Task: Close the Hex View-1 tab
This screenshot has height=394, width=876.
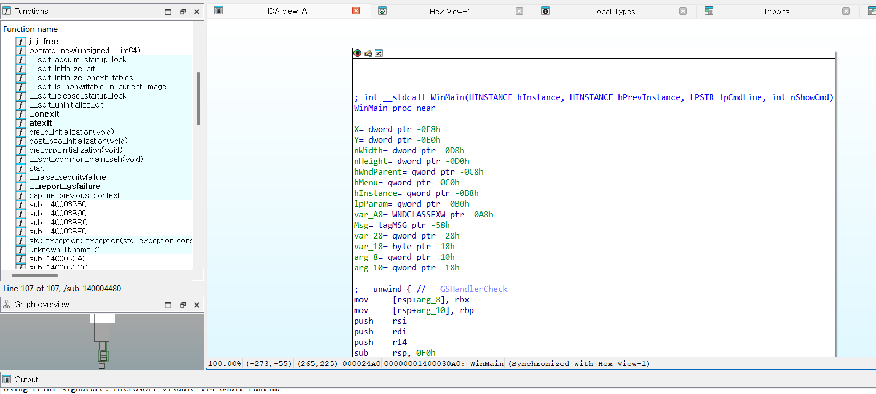Action: tap(519, 11)
